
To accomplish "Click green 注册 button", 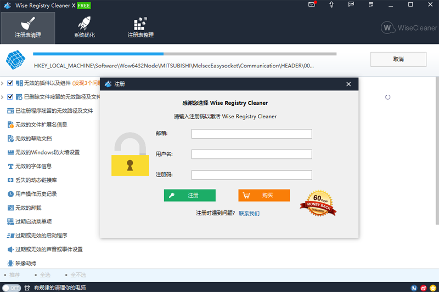I will [x=190, y=196].
